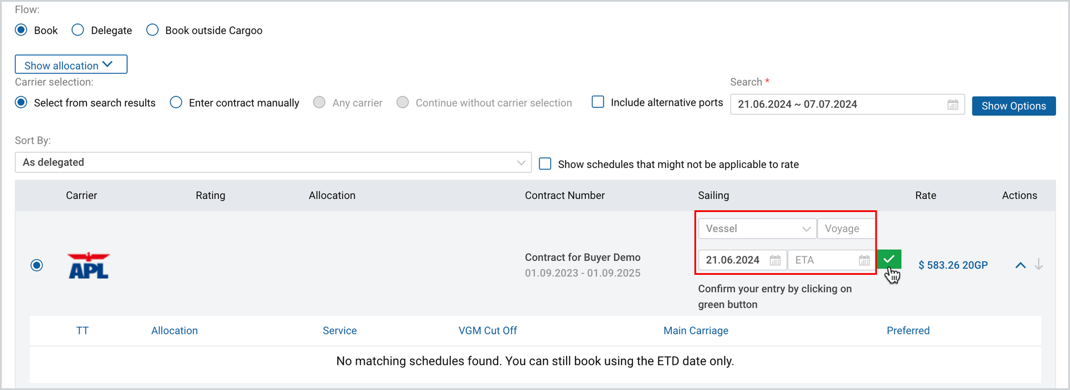The image size is (1070, 390).
Task: Open calendar icon in Search field
Action: 953,105
